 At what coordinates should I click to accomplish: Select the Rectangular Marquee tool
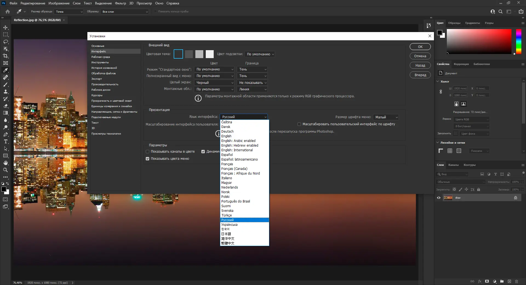pos(5,35)
